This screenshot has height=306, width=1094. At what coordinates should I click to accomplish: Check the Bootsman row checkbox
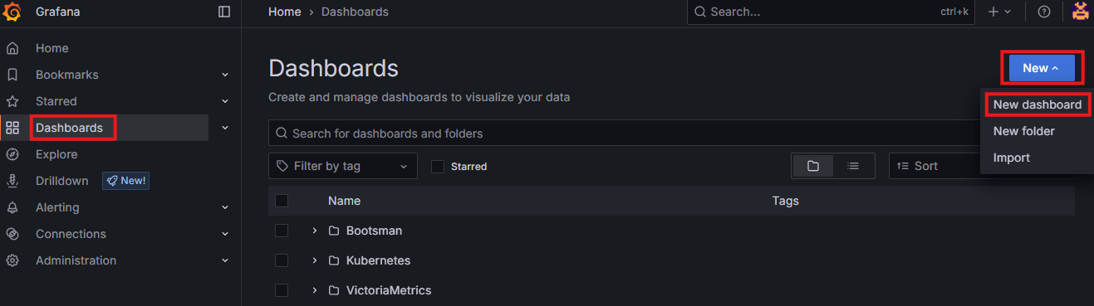coord(282,231)
